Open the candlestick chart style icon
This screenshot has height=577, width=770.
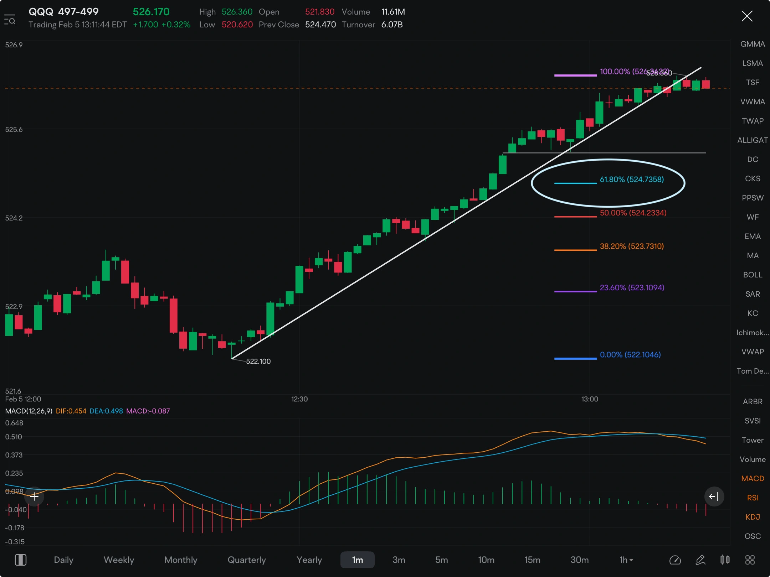click(725, 560)
